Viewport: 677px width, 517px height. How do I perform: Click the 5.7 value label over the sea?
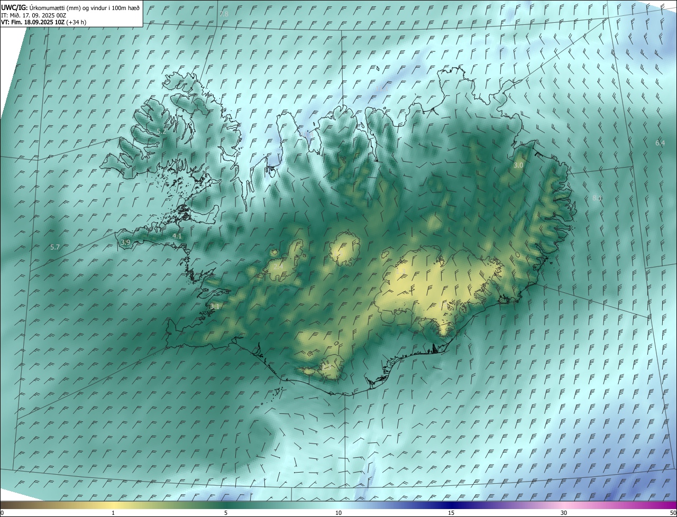pyautogui.click(x=54, y=247)
